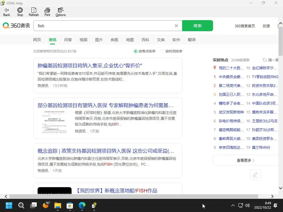
Task: Open hot topic 王楚钦3比2马龙
Action: [x=264, y=121]
